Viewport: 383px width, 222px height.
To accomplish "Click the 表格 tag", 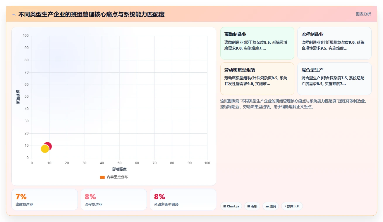I will (252, 206).
